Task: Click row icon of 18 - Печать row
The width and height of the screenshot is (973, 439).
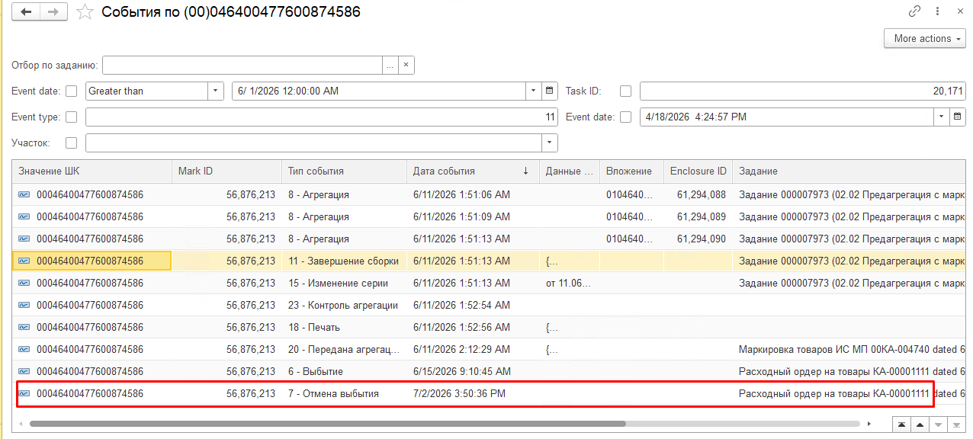Action: pos(24,327)
